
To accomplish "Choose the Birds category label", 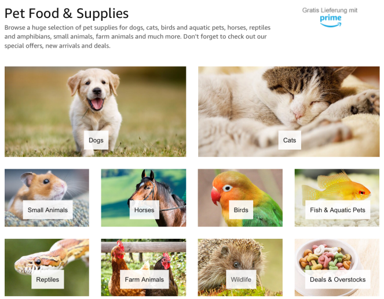I will 241,210.
